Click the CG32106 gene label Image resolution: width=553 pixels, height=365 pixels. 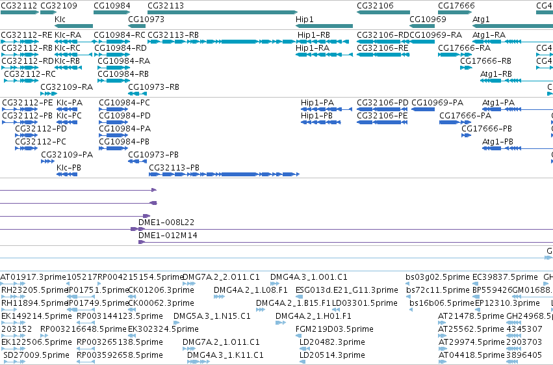375,6
